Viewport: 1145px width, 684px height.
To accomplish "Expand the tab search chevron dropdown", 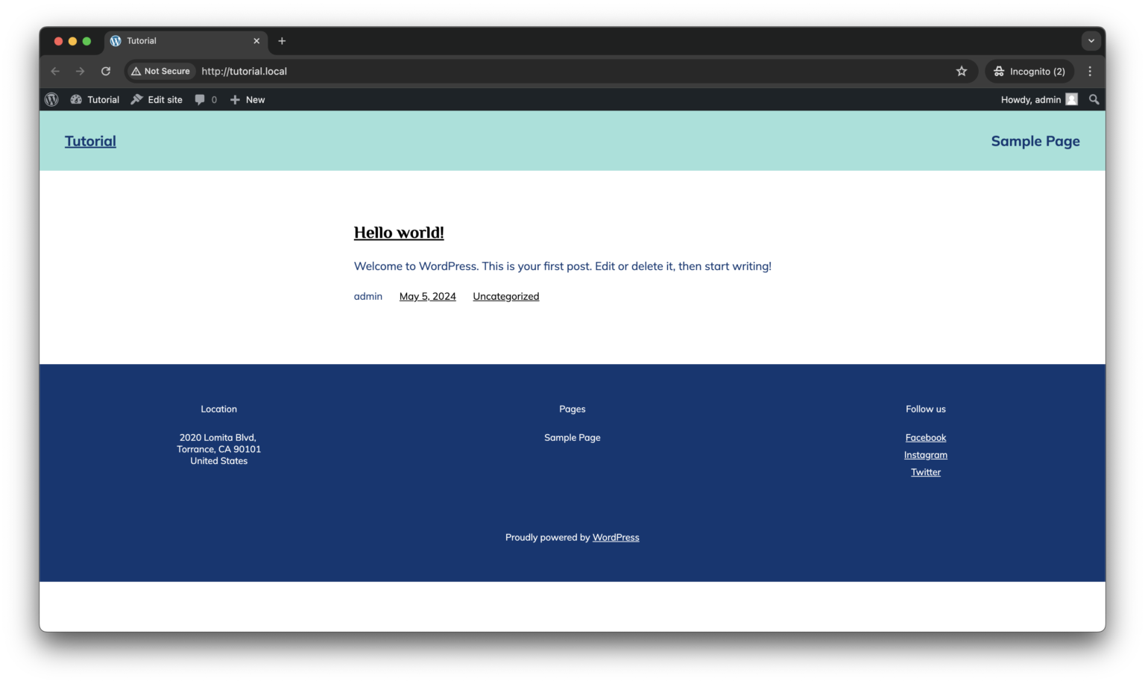I will tap(1091, 41).
